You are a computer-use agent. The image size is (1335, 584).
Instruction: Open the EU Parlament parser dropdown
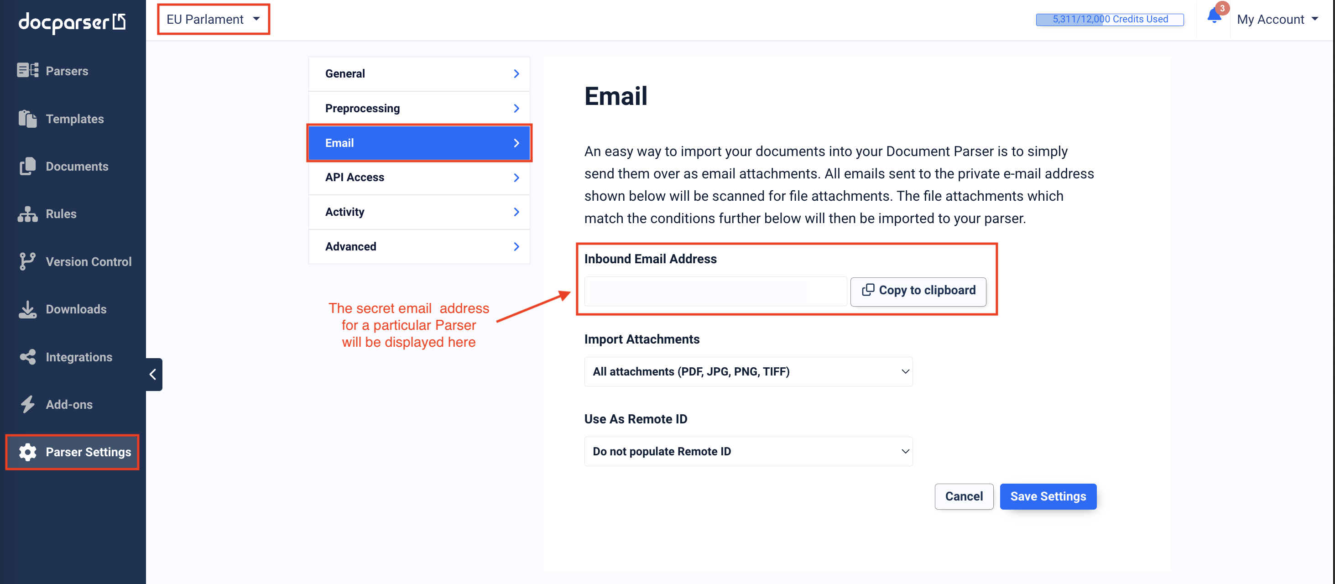(x=214, y=19)
